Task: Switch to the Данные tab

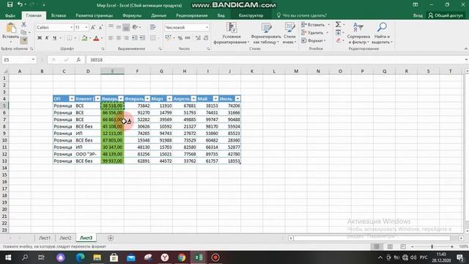Action: pos(158,15)
